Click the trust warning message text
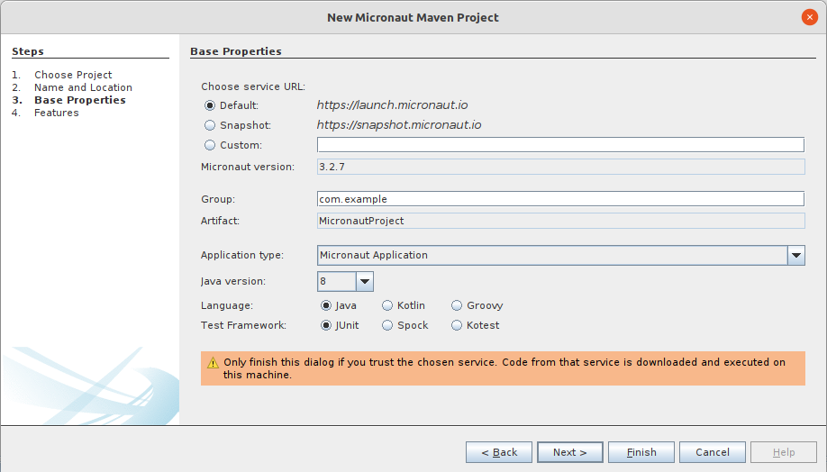Viewport: 827px width, 472px height. click(504, 368)
